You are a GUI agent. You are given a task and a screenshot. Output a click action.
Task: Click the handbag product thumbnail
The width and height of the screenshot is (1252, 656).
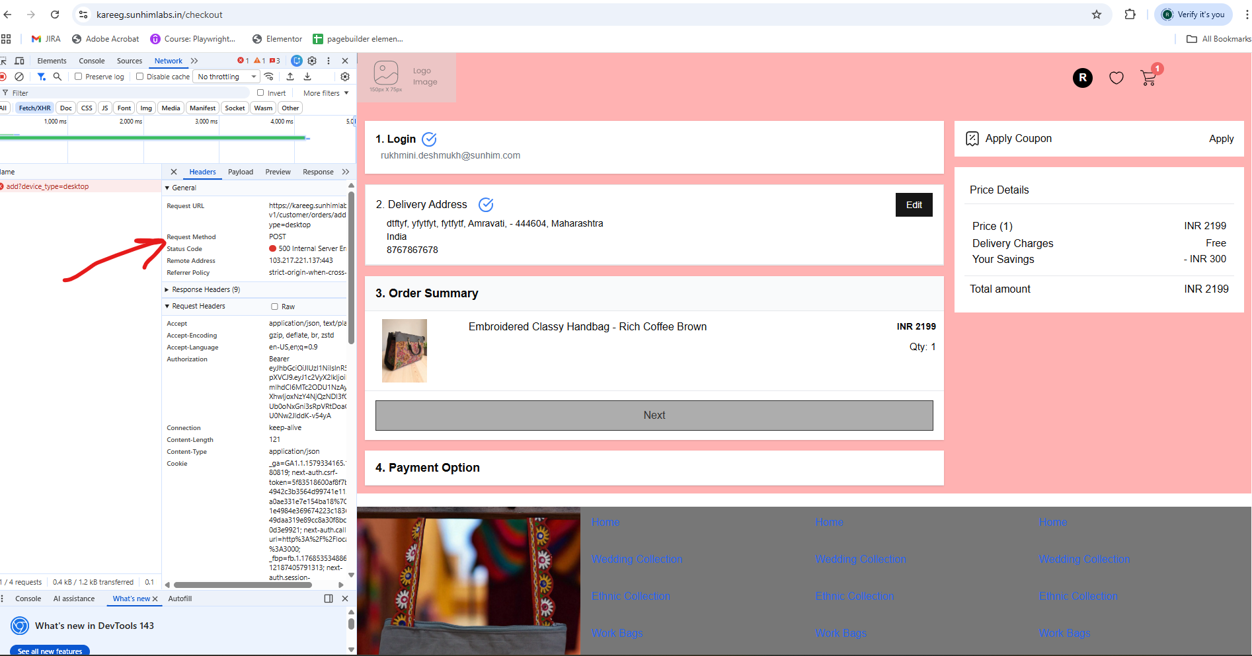click(405, 351)
